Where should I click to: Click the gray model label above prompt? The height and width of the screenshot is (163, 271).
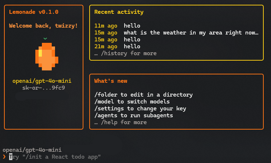(32, 150)
